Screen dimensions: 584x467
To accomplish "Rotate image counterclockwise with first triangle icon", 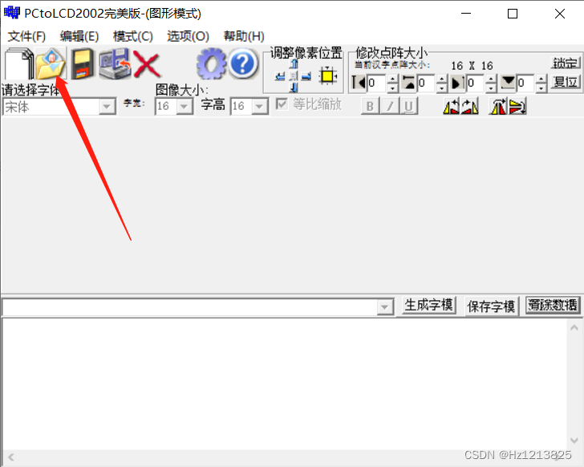I will coord(451,107).
